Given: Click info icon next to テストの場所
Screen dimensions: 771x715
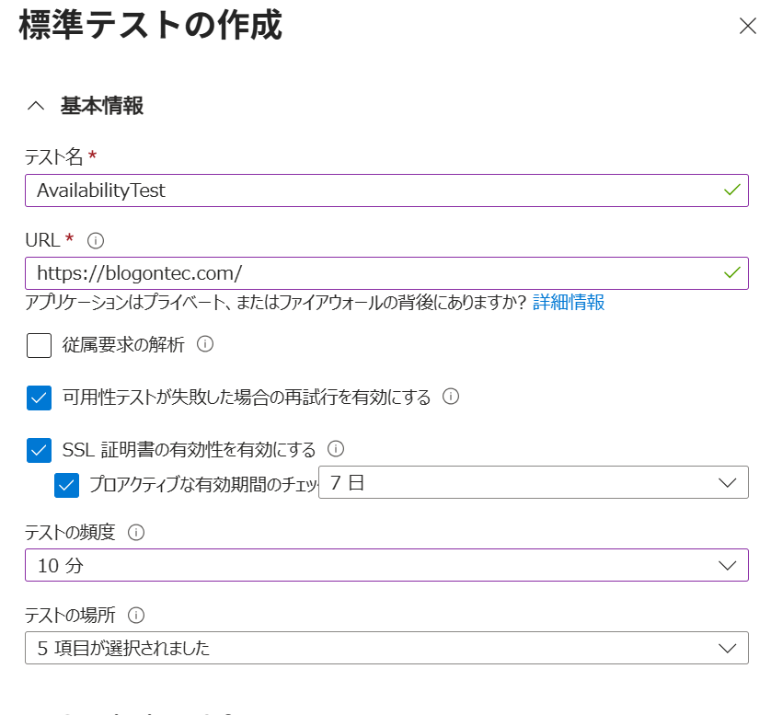Looking at the screenshot, I should [136, 615].
